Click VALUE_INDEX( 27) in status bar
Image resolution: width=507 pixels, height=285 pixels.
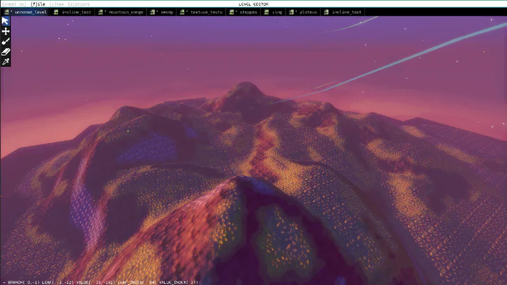(179, 282)
